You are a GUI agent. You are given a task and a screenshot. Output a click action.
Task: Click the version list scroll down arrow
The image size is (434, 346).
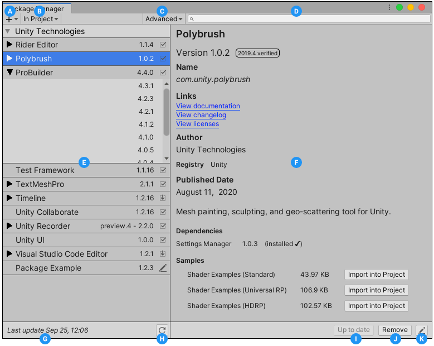click(x=167, y=158)
